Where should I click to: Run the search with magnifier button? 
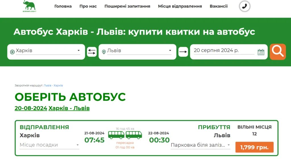(278, 52)
